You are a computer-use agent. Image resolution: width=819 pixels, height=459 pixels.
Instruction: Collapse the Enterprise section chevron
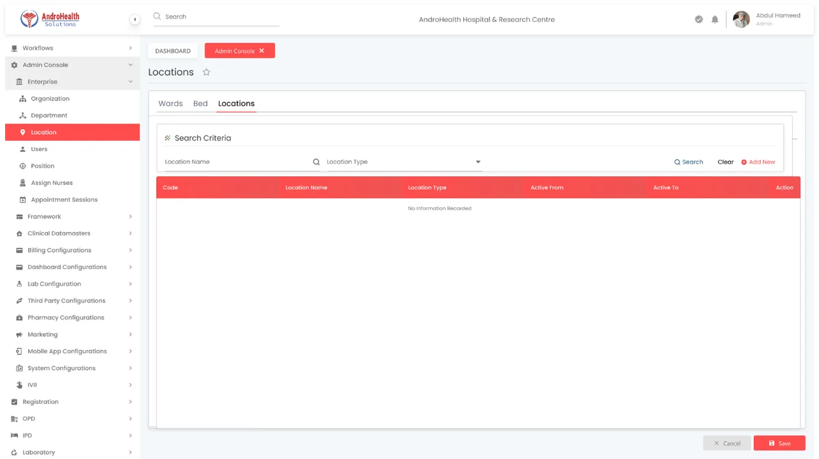coord(131,82)
